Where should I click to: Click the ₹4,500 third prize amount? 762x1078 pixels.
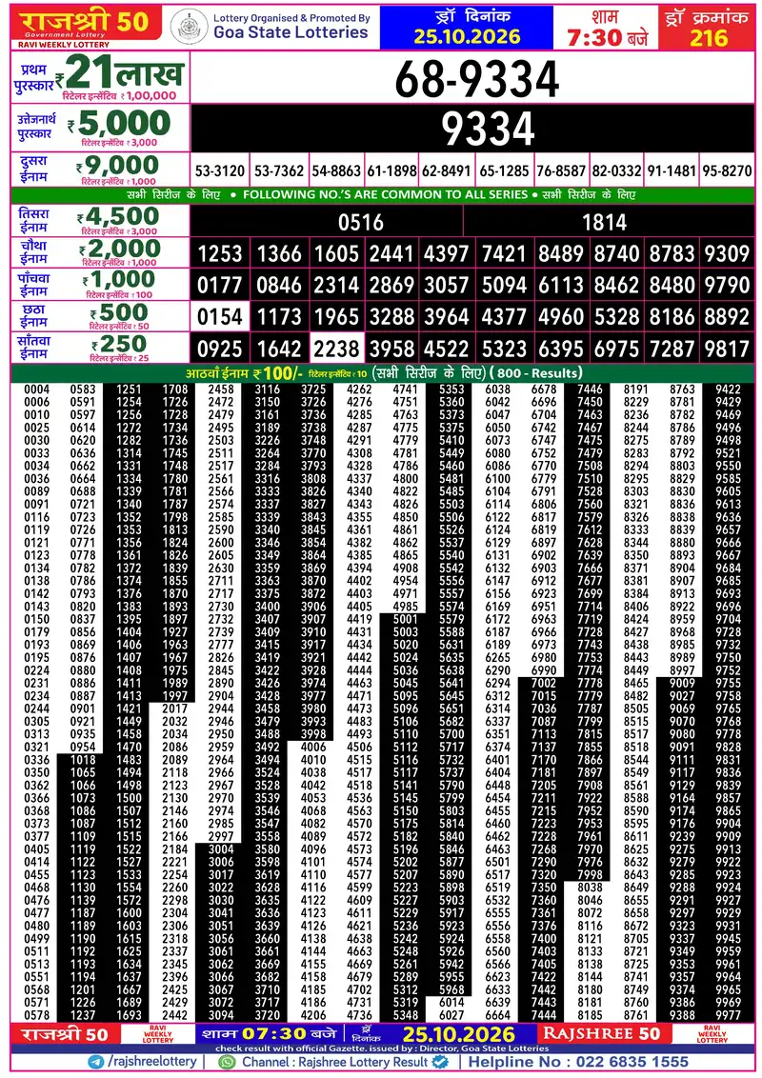pyautogui.click(x=117, y=216)
